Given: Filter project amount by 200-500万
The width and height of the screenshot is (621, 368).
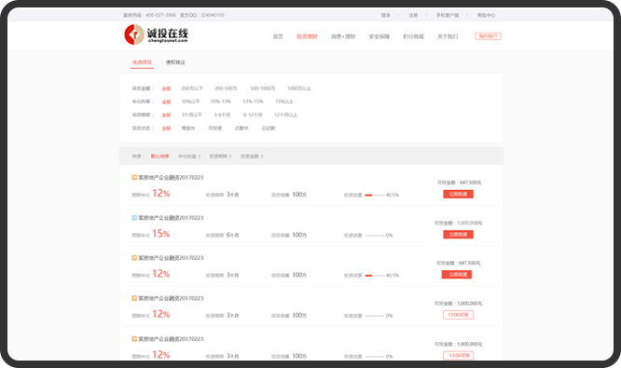Looking at the screenshot, I should click(226, 89).
